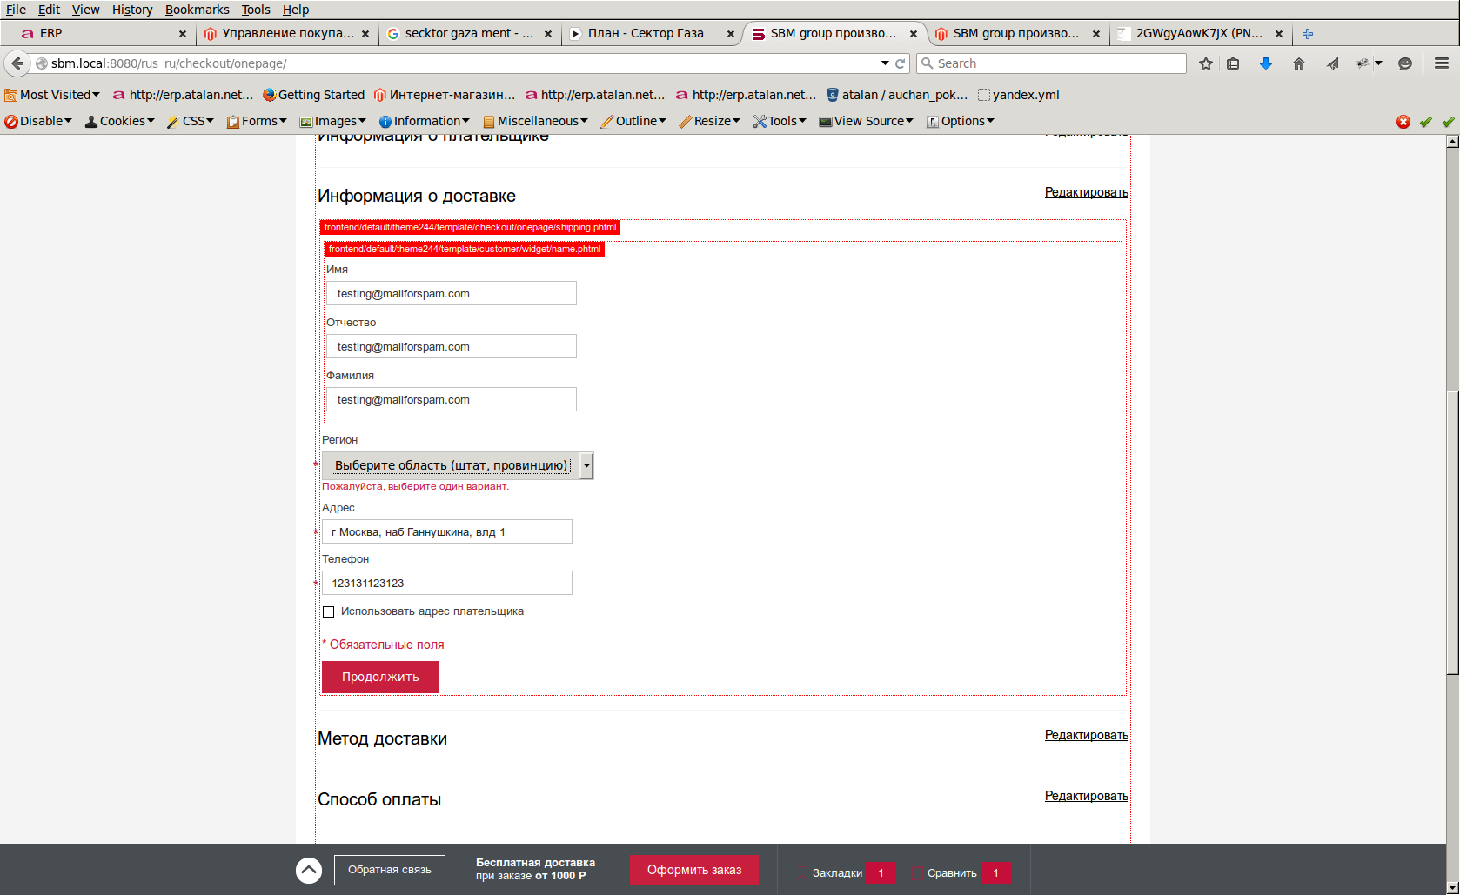Open the Getting Started bookmark

coord(313,95)
